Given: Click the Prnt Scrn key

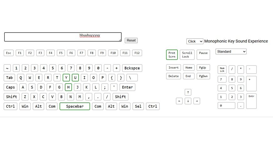Looking at the screenshot, I should pyautogui.click(x=172, y=55).
